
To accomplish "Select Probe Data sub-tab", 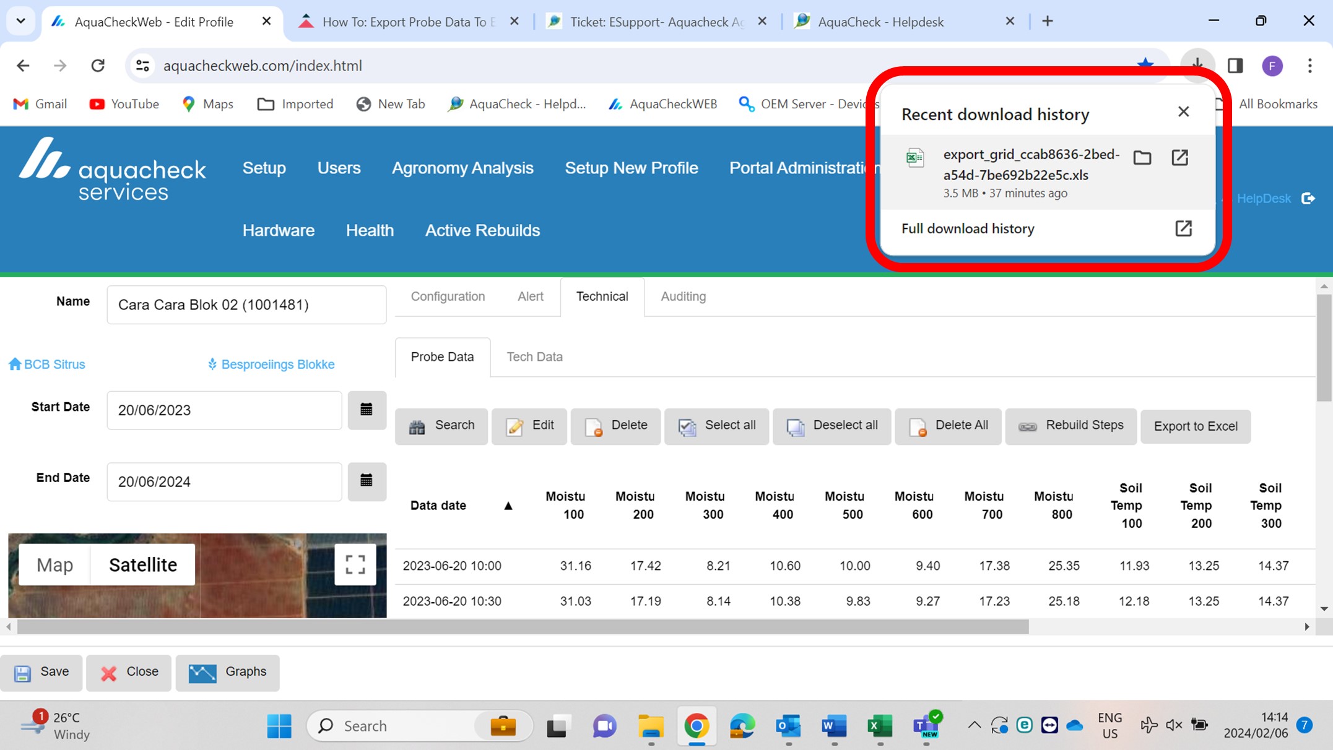I will [x=442, y=357].
